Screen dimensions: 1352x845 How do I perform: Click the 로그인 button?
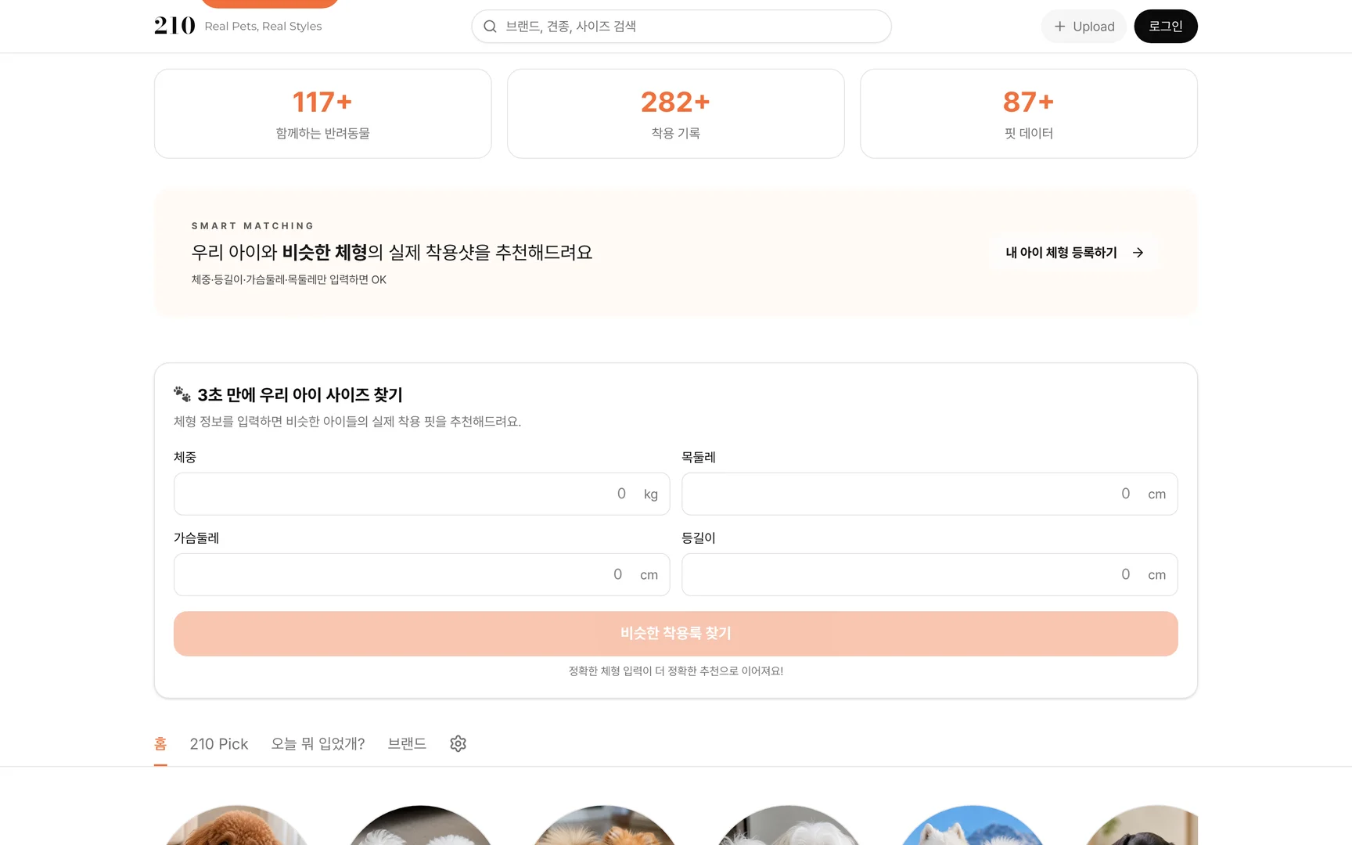click(x=1166, y=27)
